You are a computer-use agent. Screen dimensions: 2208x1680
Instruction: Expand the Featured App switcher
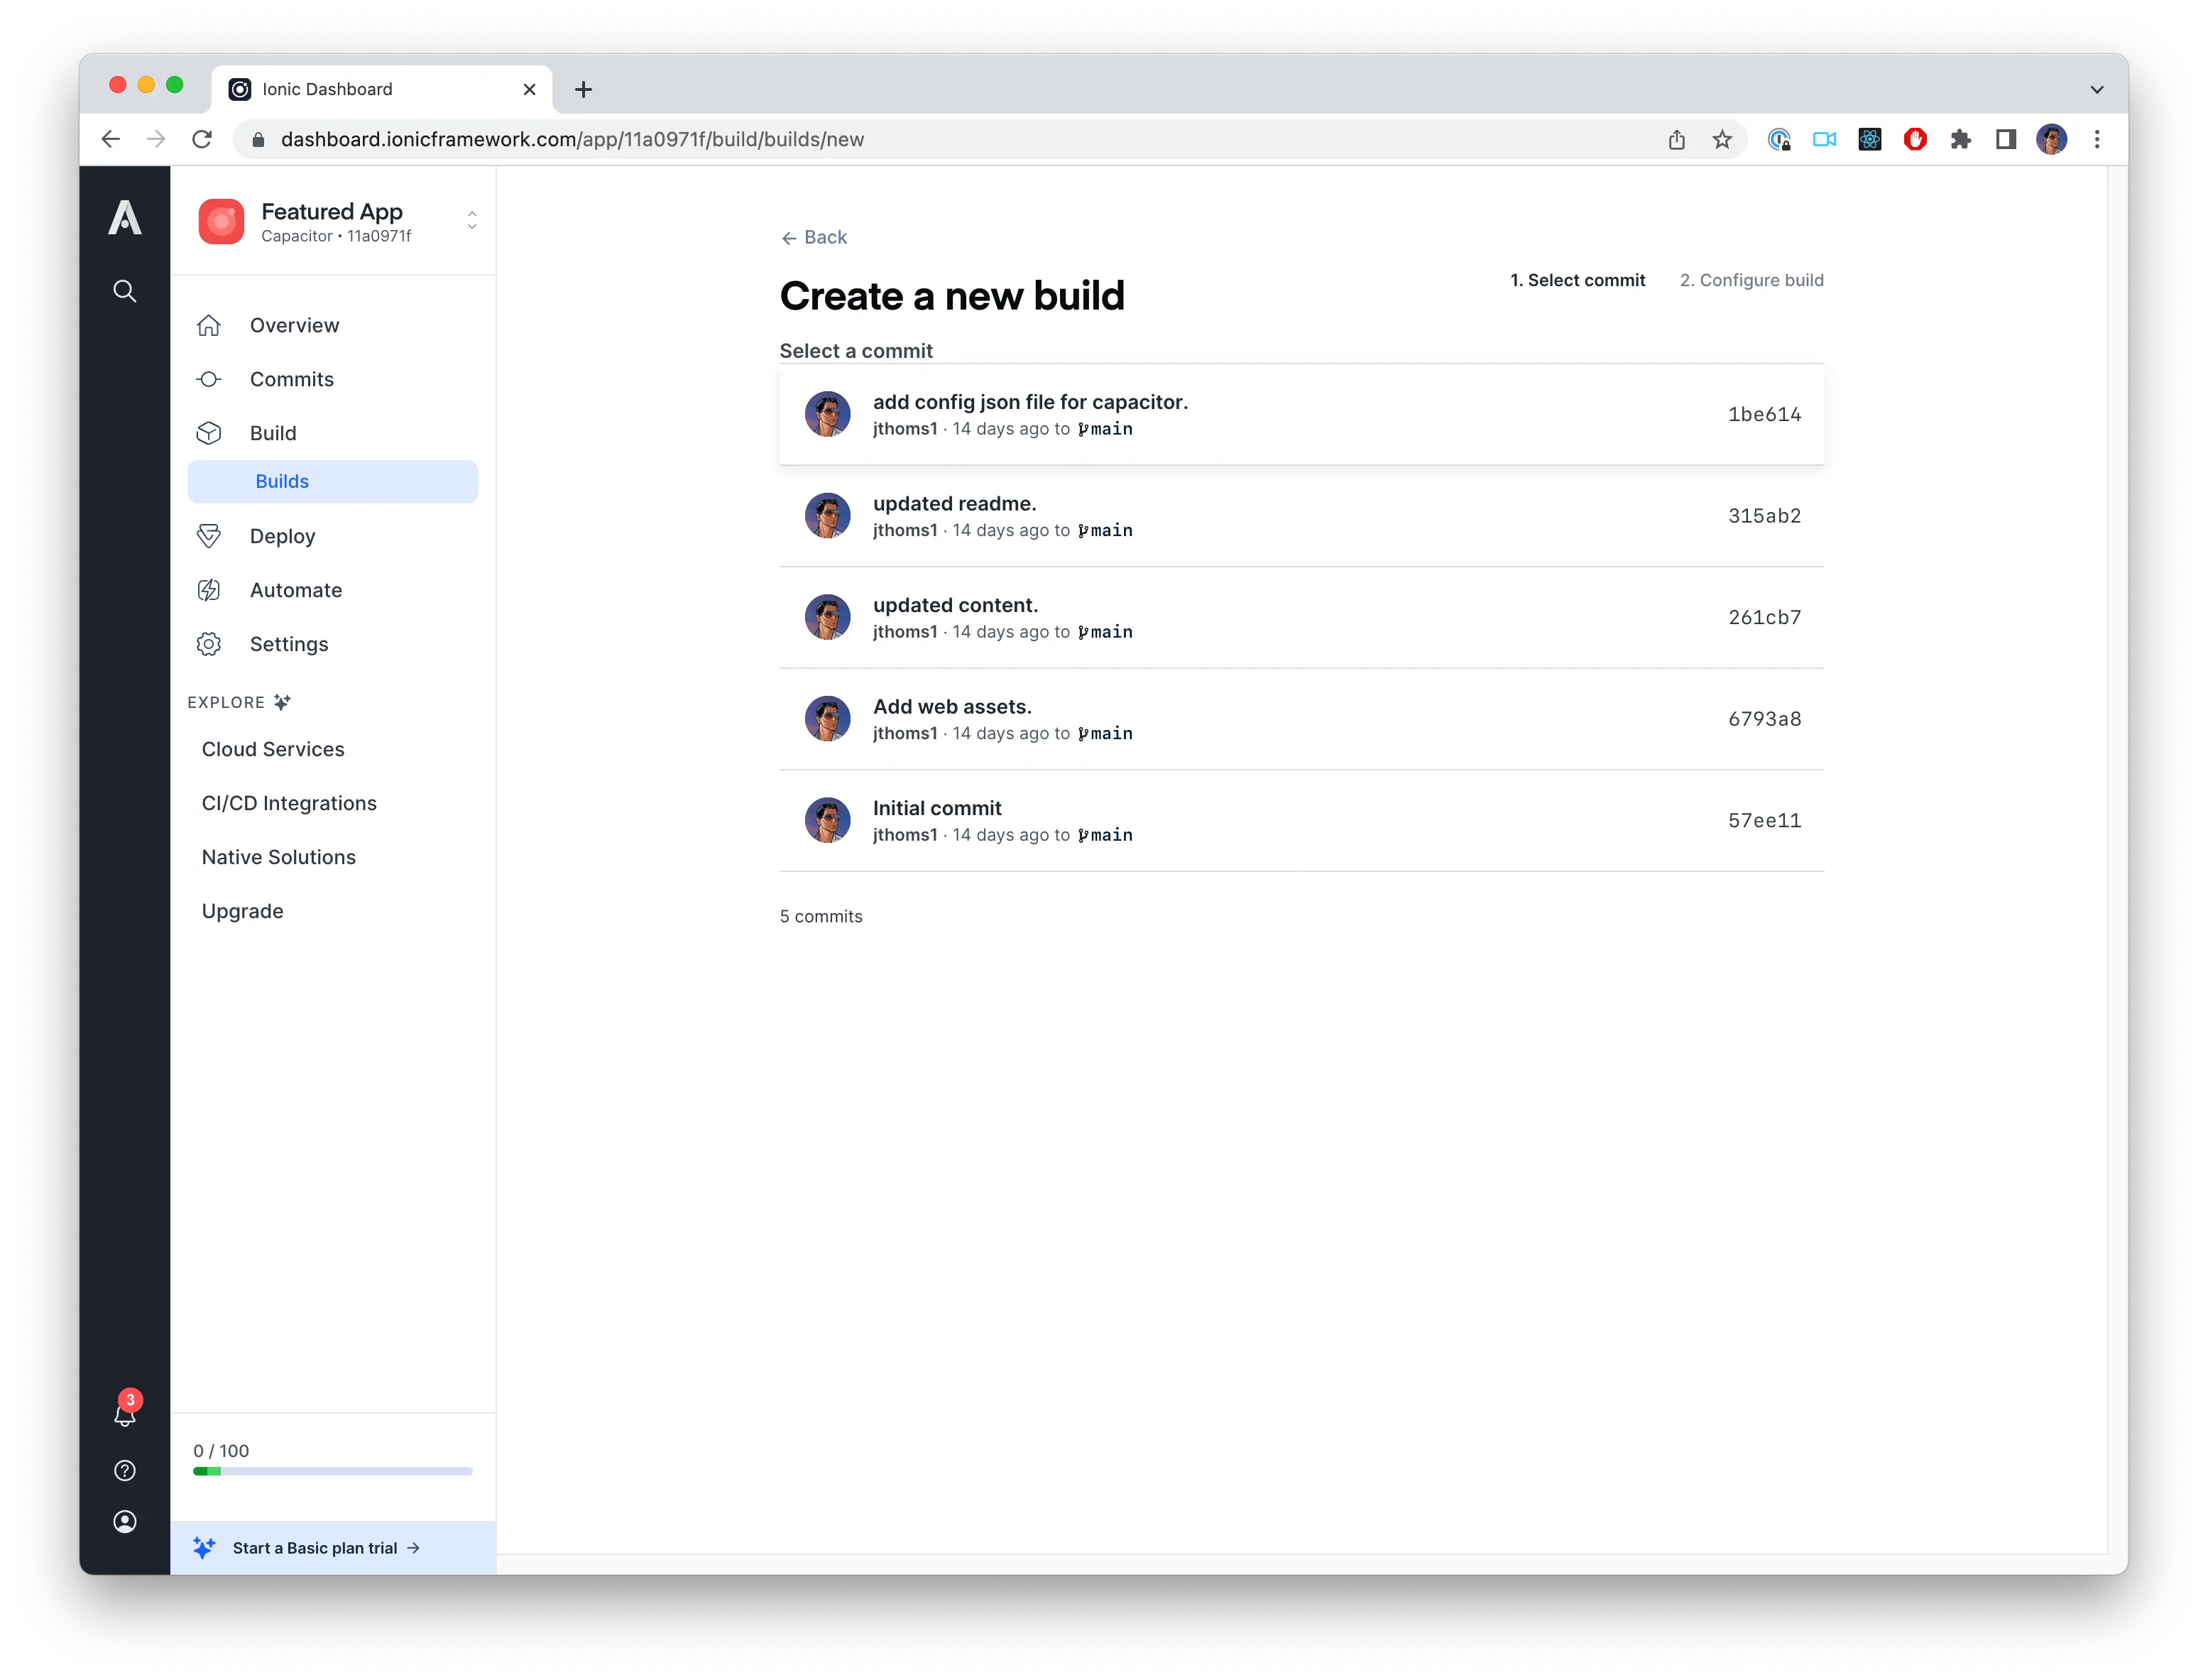471,221
